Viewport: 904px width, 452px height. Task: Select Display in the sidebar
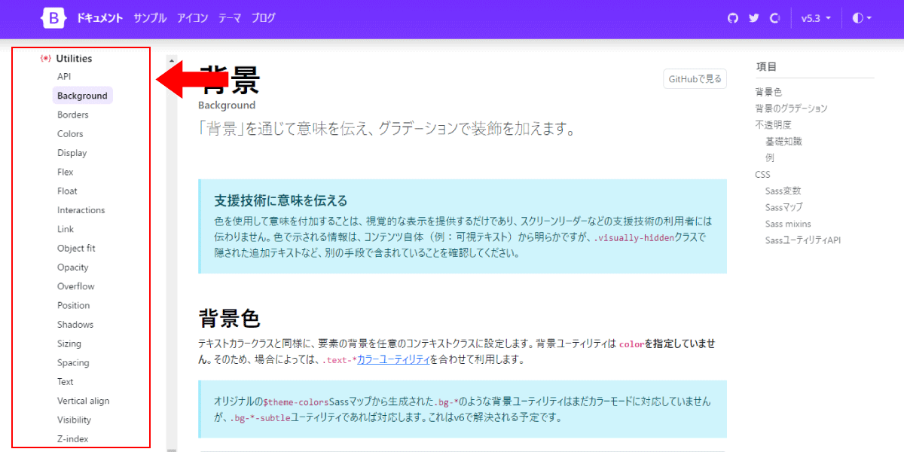pyautogui.click(x=72, y=153)
